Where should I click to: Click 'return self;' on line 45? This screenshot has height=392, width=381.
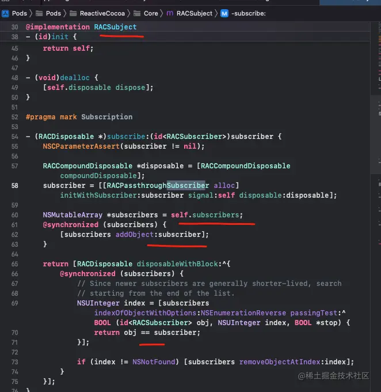coord(68,48)
